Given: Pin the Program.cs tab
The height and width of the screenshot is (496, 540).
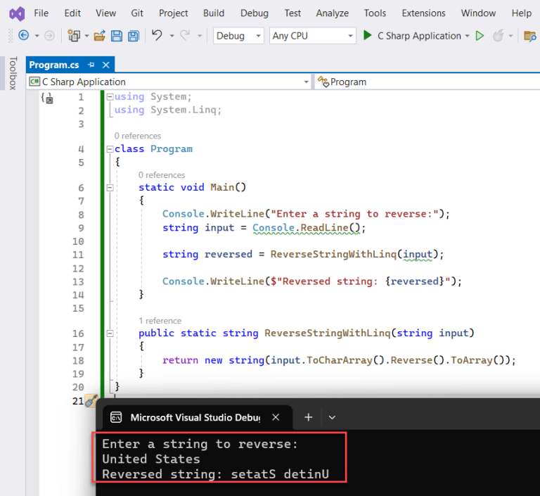Looking at the screenshot, I should (x=91, y=65).
